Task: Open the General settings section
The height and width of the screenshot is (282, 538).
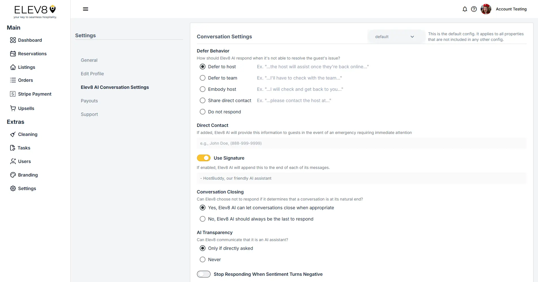Action: coord(89,60)
